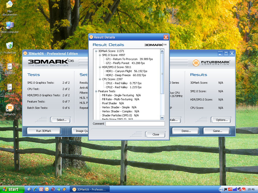
Task: Click the Start button
Action: [x=12, y=189]
